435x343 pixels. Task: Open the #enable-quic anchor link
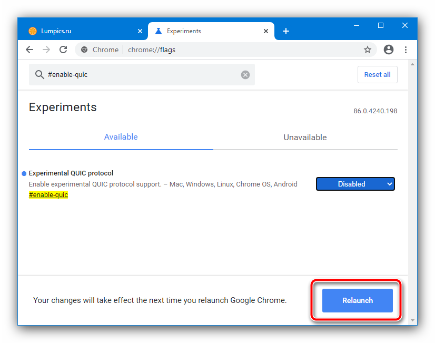(48, 195)
